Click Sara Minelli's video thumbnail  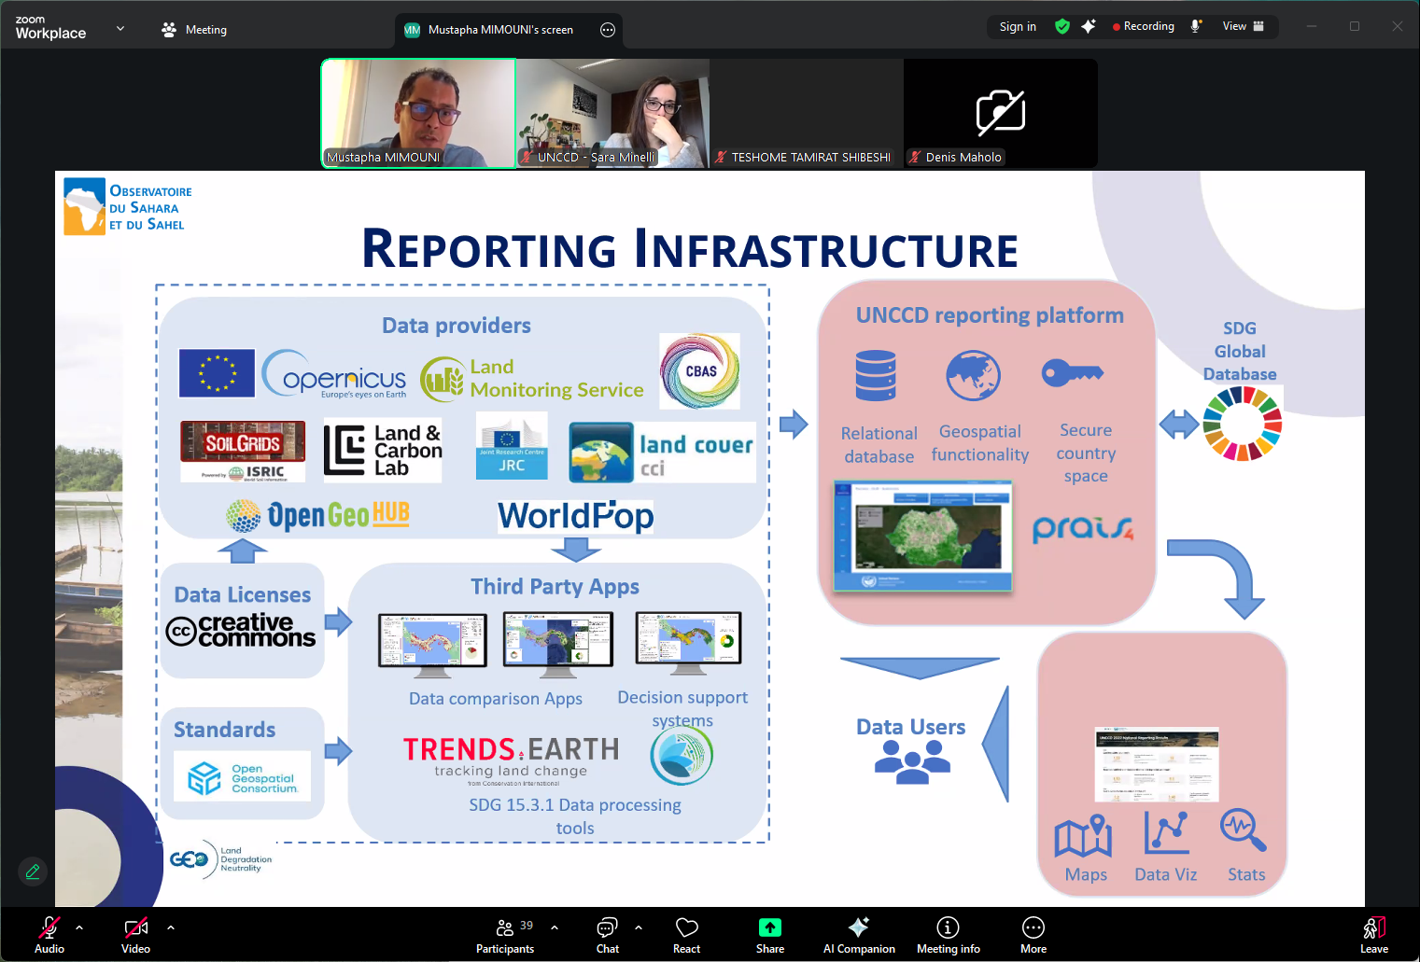coord(612,112)
